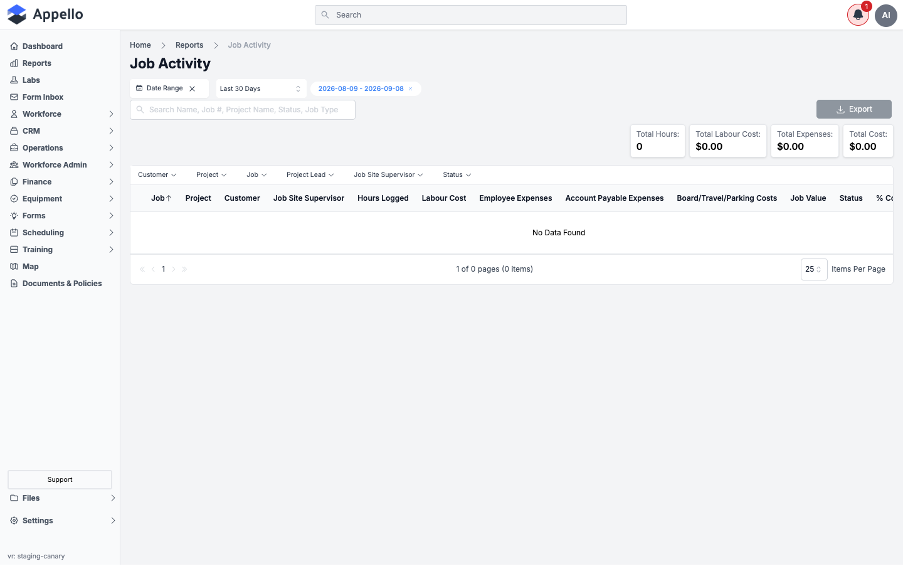Clear the 2026-08-09 - 2026-09-08 date chip
The width and height of the screenshot is (903, 576).
(411, 89)
